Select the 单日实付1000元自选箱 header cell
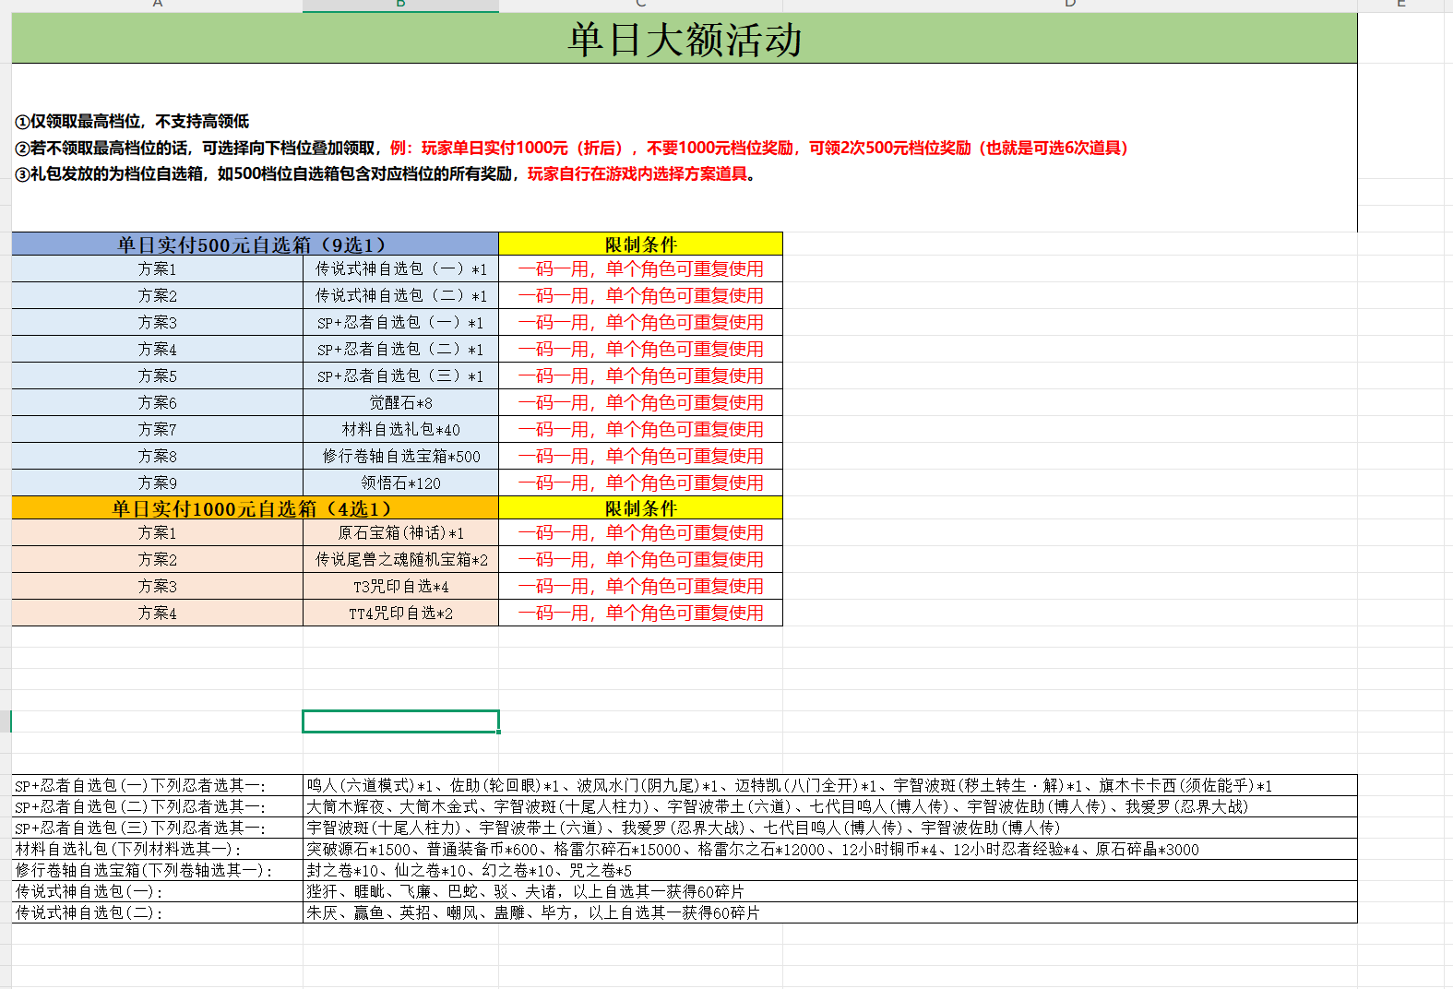The width and height of the screenshot is (1453, 989). pos(255,508)
